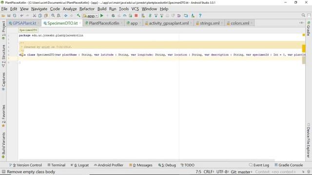Toggle the Project tool window

pos(3,30)
